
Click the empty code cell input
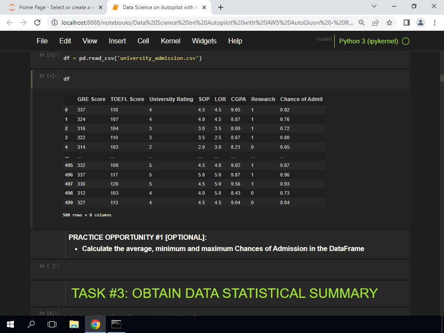coord(234,267)
